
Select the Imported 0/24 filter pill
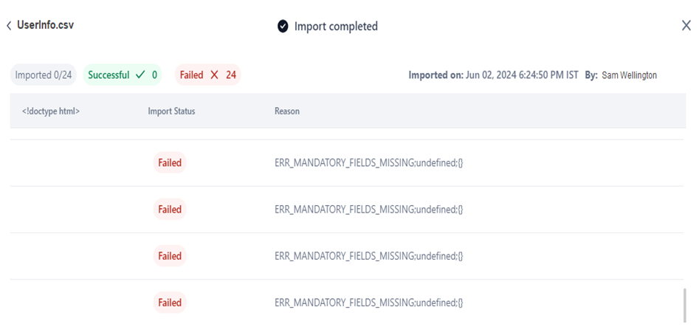(x=43, y=75)
